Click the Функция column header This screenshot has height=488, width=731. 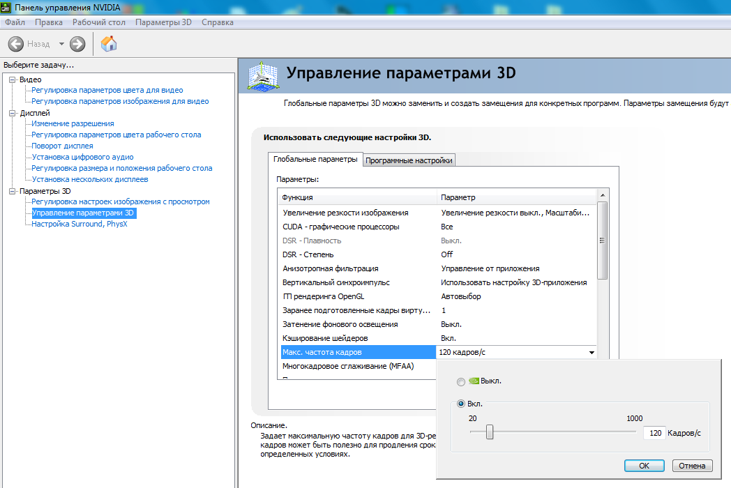(x=357, y=197)
